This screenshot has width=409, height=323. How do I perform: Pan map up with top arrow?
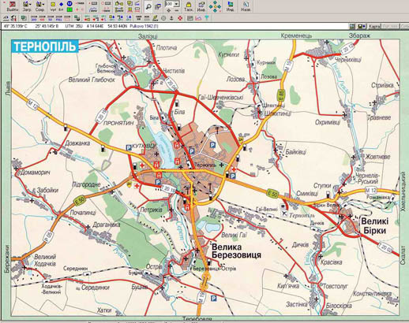(x=215, y=2)
